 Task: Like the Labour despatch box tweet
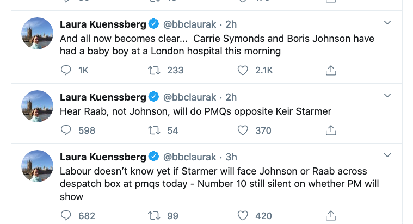click(243, 216)
